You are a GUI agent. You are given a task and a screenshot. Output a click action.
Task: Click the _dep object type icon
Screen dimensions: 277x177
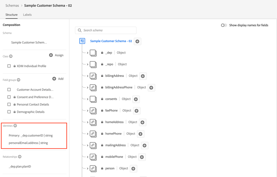(93, 53)
